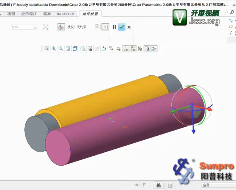Click the right-panel sketch curve icon
The image size is (236, 190).
(x=231, y=21)
